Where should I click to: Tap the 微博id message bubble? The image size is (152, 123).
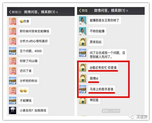click(94, 78)
